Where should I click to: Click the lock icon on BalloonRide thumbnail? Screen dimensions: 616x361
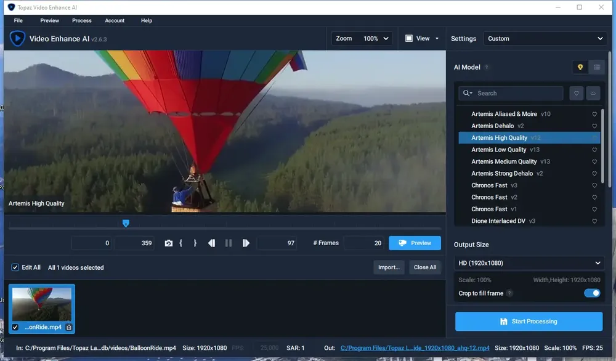pyautogui.click(x=69, y=327)
